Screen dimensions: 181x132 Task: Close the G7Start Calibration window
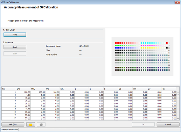177,2
